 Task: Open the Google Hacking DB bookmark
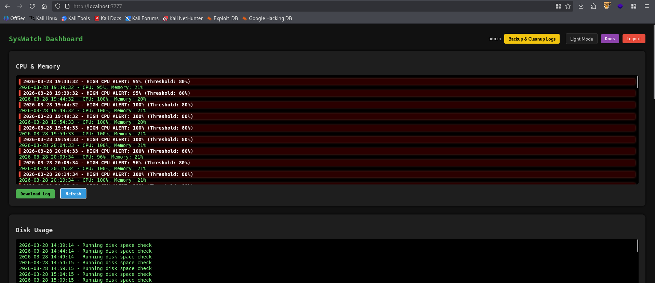pyautogui.click(x=267, y=18)
